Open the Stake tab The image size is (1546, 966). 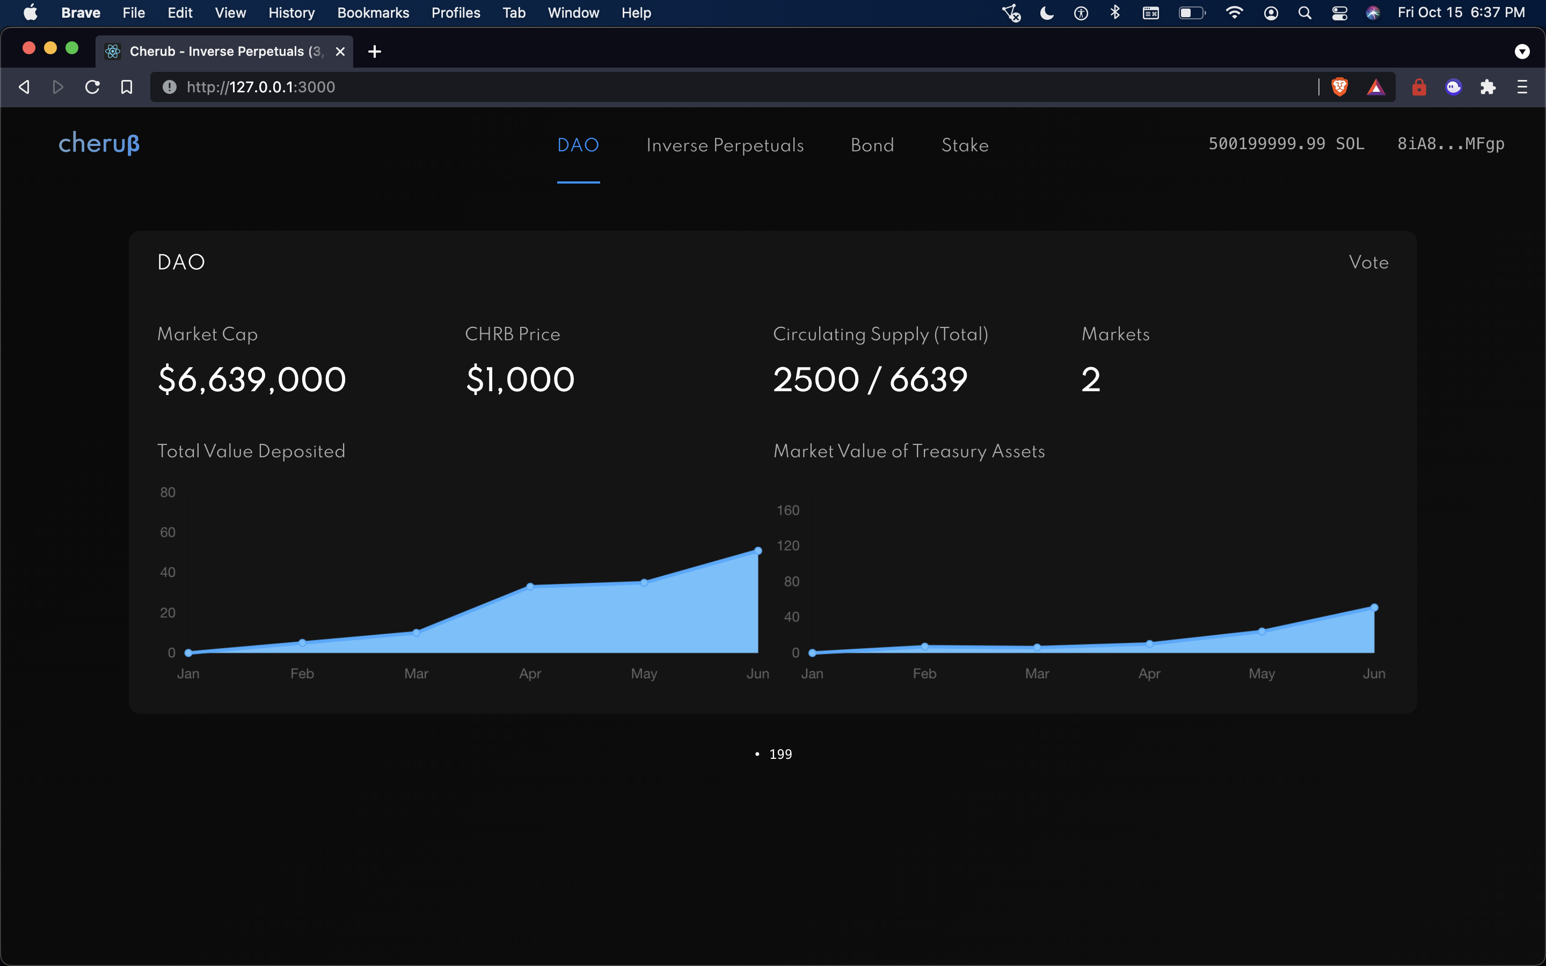pyautogui.click(x=965, y=145)
